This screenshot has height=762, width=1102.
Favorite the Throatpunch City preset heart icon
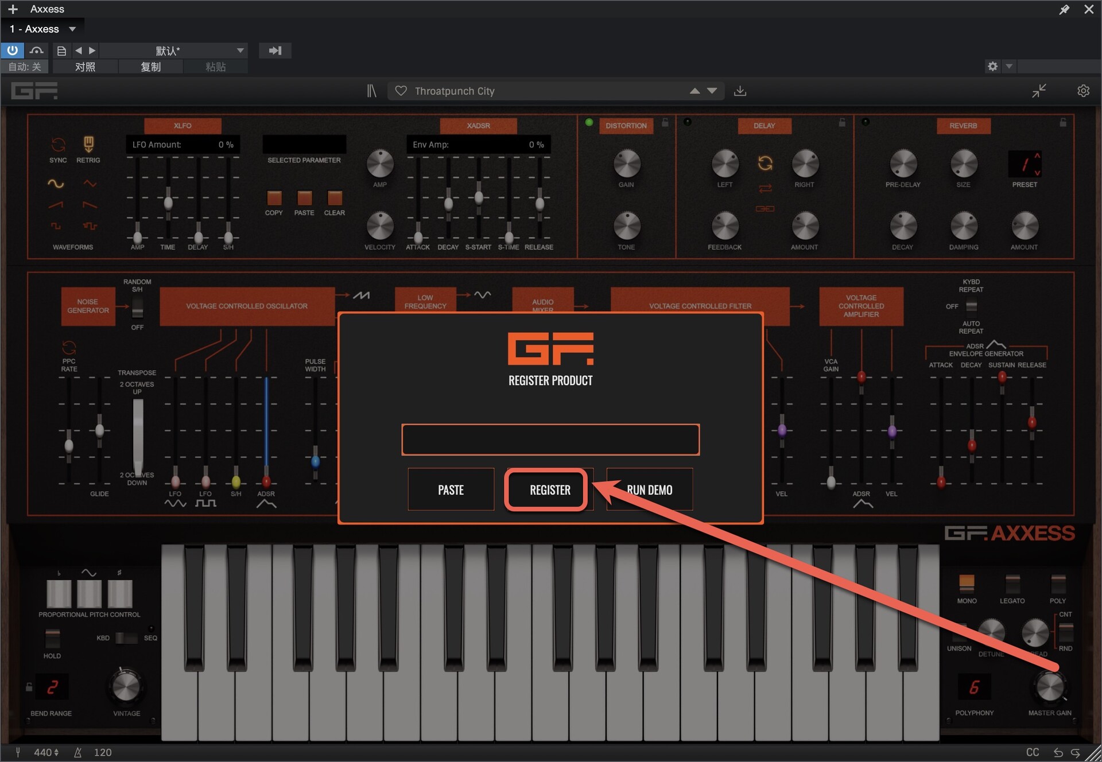[401, 91]
